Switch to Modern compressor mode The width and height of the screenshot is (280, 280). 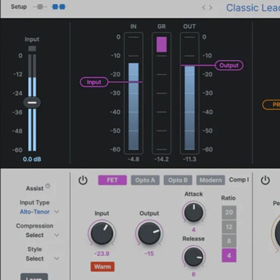(210, 180)
